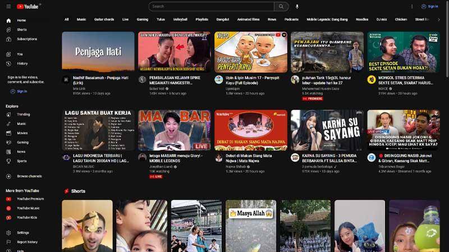
Task: Open the three-dot settings menu
Action: 412,6
